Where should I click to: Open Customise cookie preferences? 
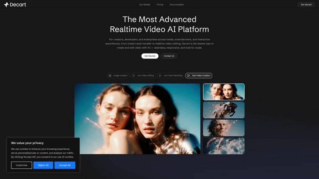[x=22, y=165]
